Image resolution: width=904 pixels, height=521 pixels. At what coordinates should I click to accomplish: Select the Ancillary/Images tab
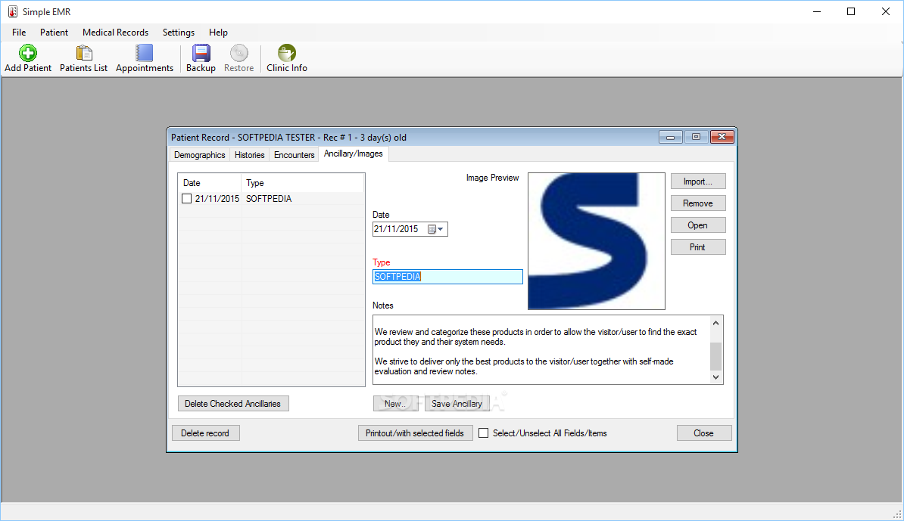[354, 154]
